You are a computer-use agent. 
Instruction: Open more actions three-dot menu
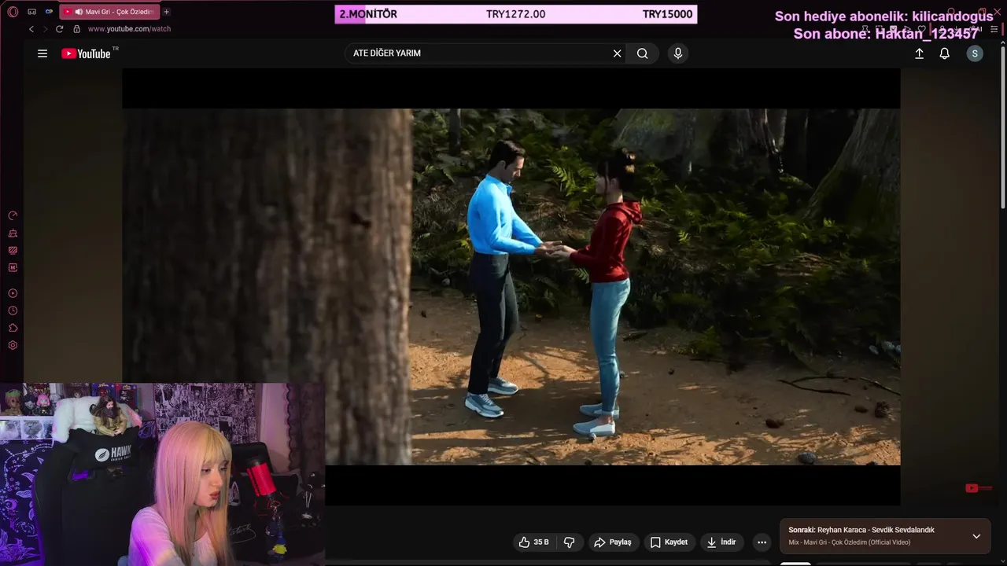(762, 542)
